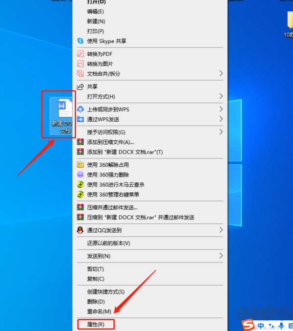Viewport: 293px width, 331px height.
Task: Select 使用 360强力删除 entry text
Action: (108, 175)
